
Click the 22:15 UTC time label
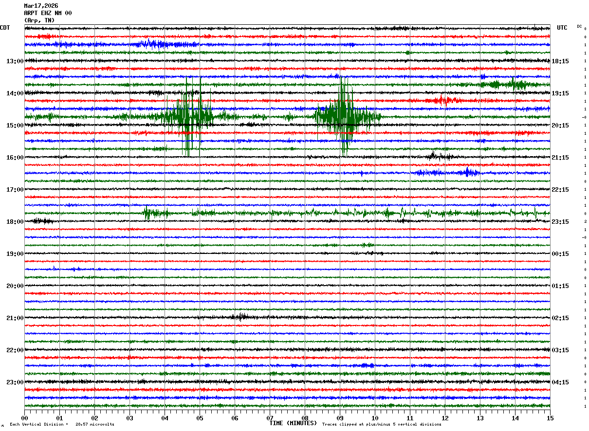[x=561, y=190]
